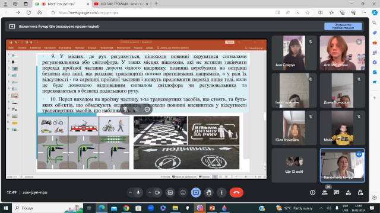Click the raise hand icon
The width and height of the screenshot is (380, 213).
pos(208,192)
